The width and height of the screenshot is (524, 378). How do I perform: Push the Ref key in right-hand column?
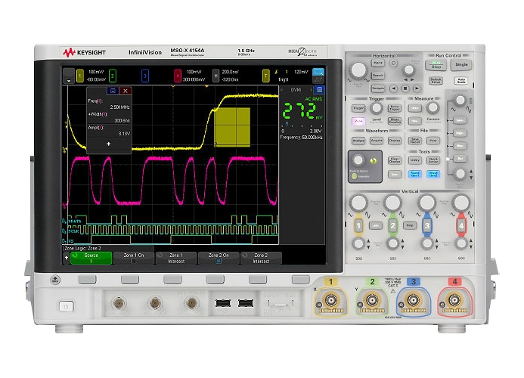pos(460,159)
